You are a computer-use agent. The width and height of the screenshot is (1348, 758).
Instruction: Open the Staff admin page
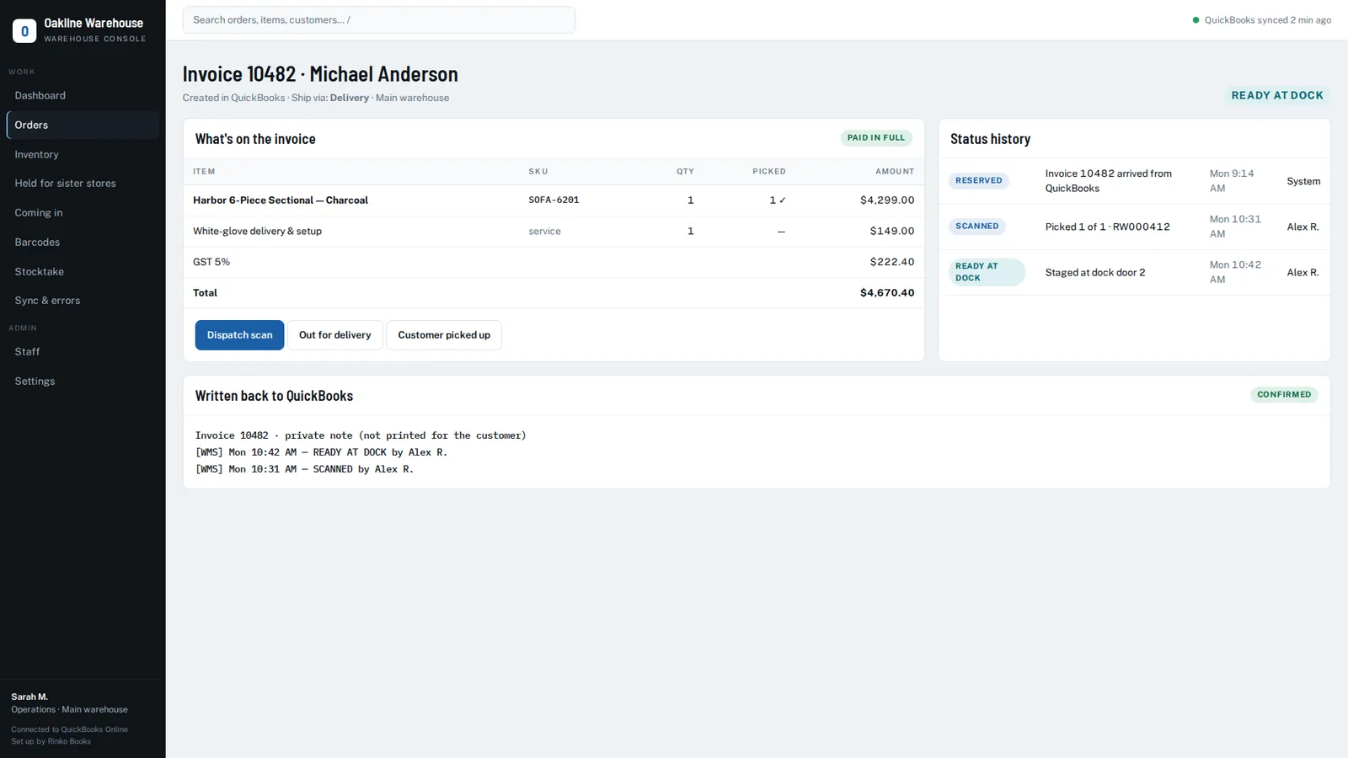tap(83, 351)
